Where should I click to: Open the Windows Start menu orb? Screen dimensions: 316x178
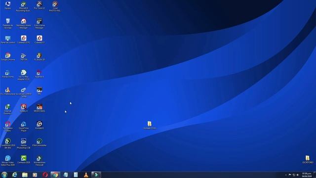click(x=4, y=175)
